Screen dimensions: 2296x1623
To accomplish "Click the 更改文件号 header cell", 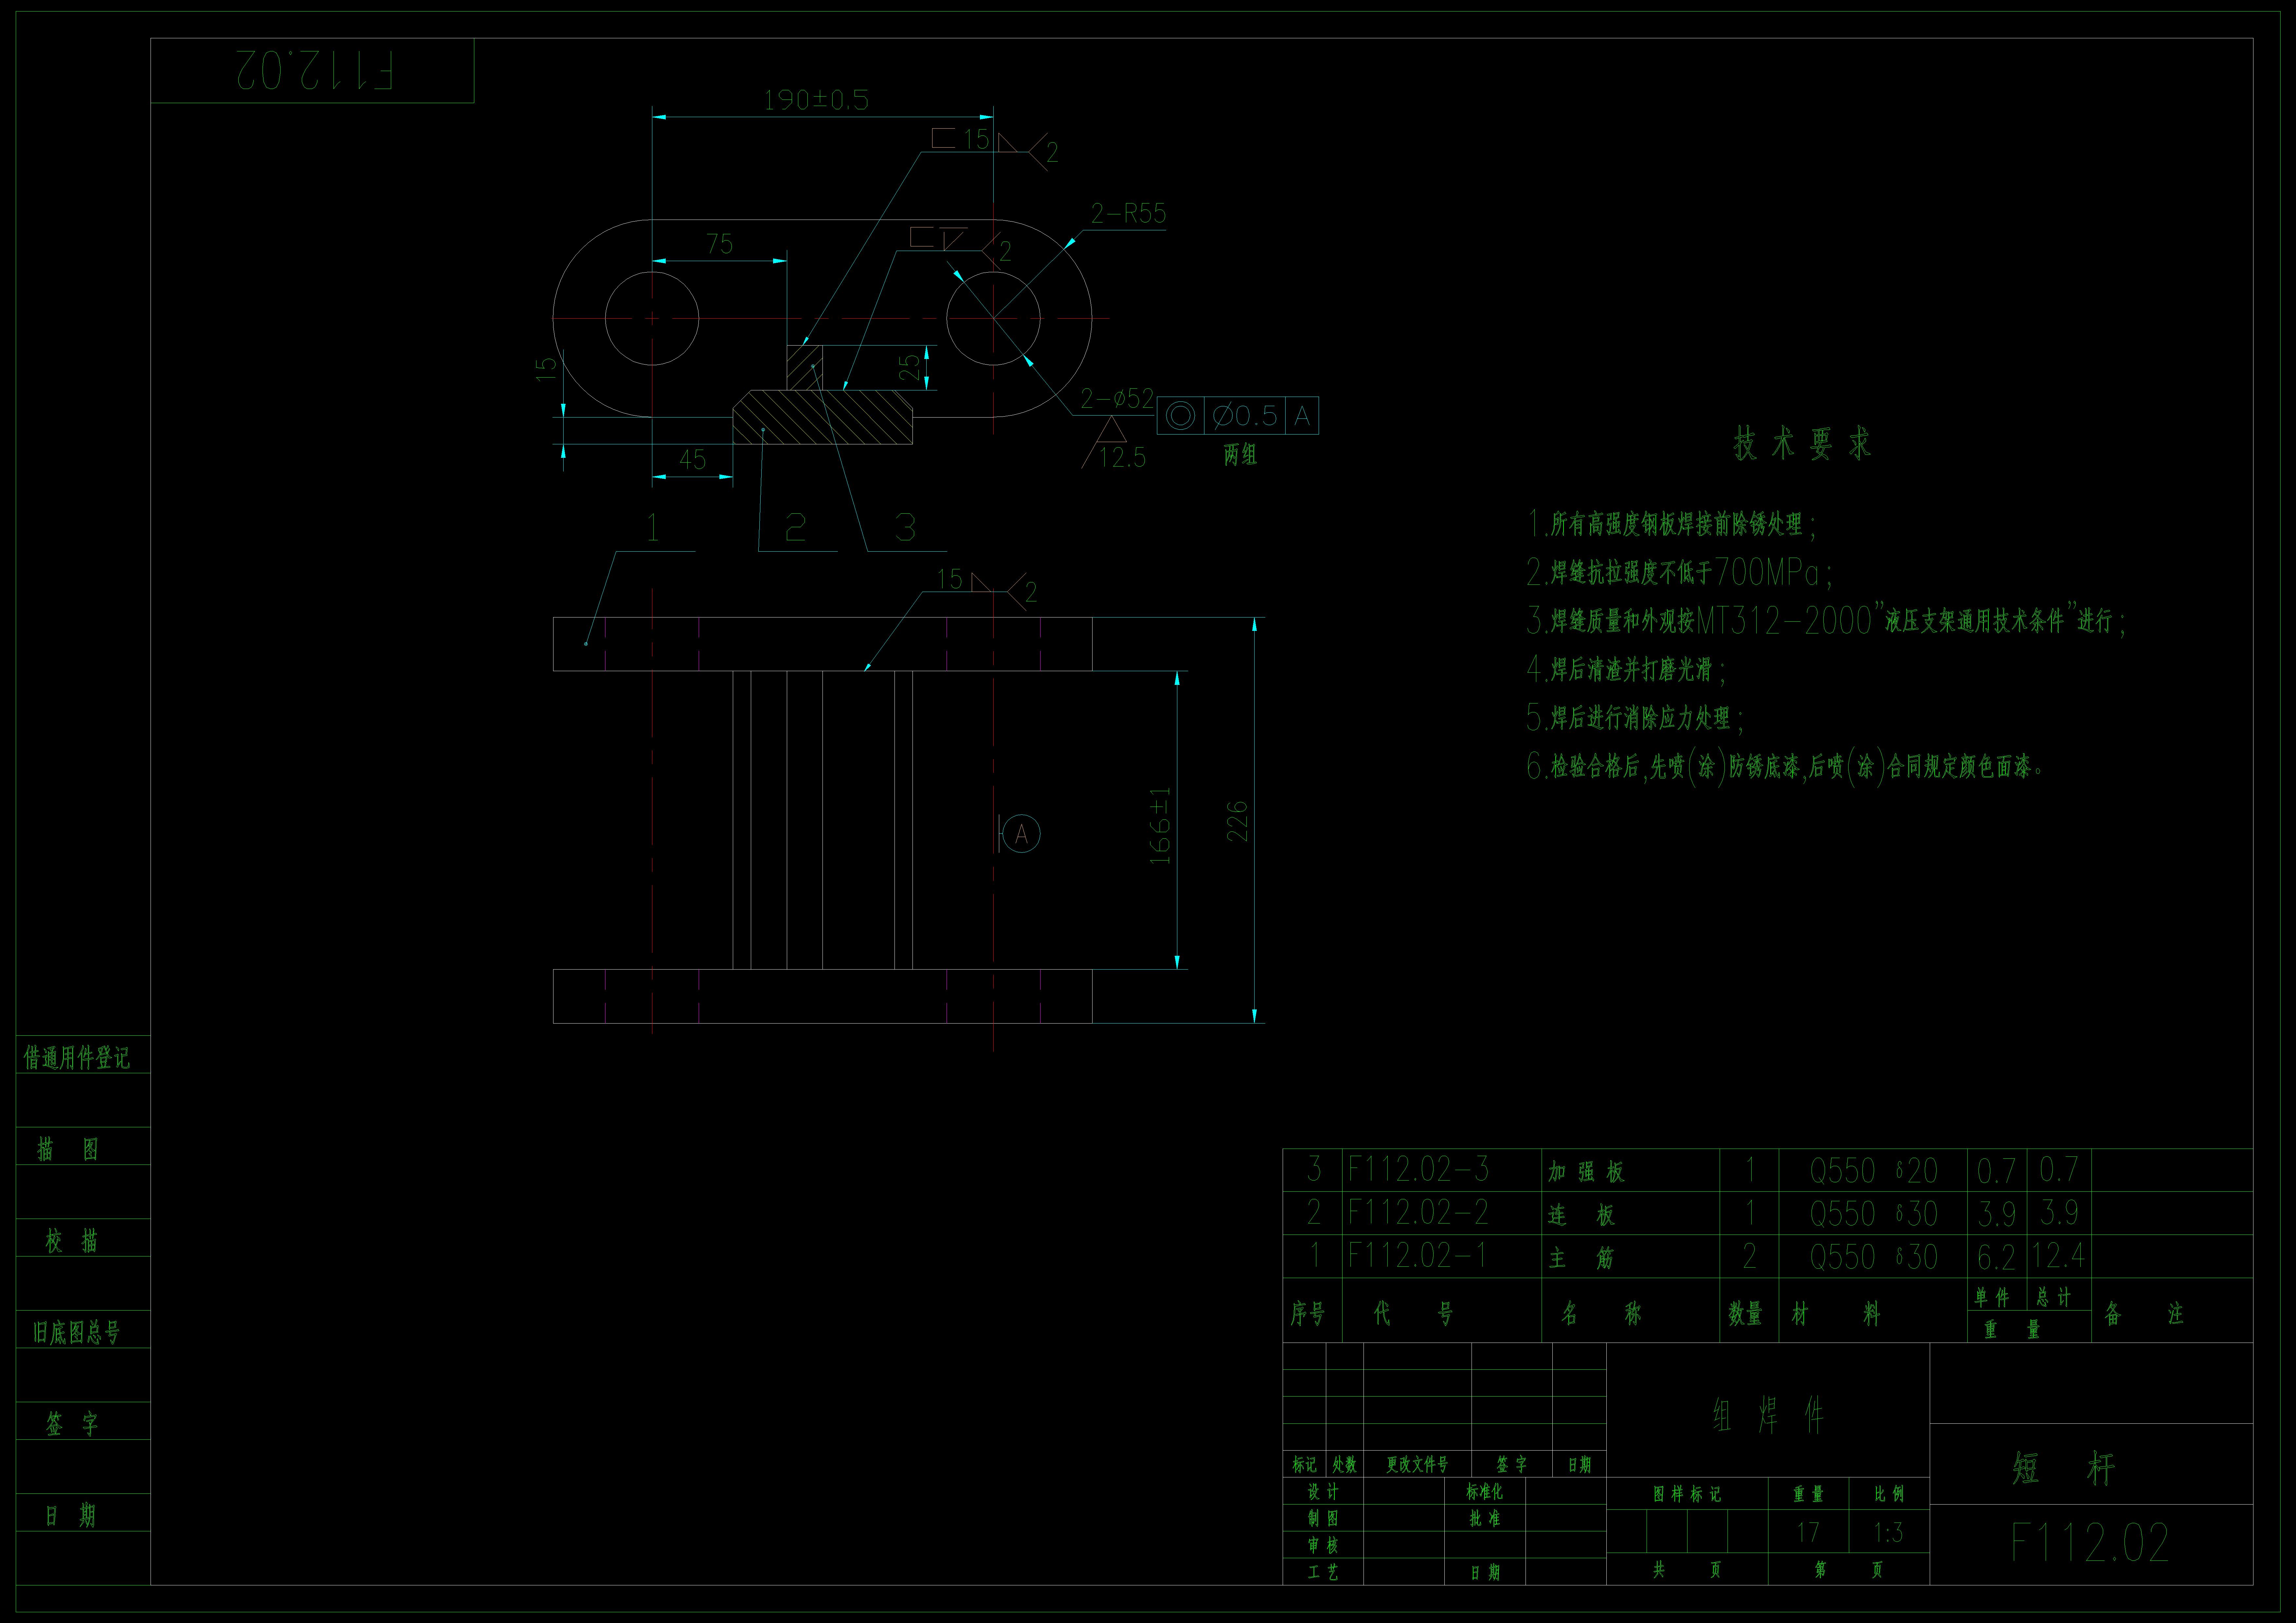I will pyautogui.click(x=1417, y=1465).
